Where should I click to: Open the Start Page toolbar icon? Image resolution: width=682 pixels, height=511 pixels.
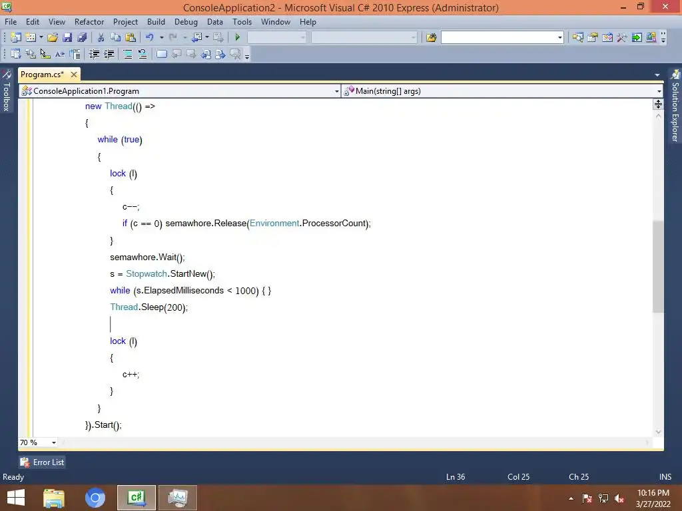(637, 37)
